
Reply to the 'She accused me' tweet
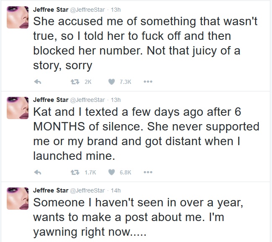[x=37, y=82]
